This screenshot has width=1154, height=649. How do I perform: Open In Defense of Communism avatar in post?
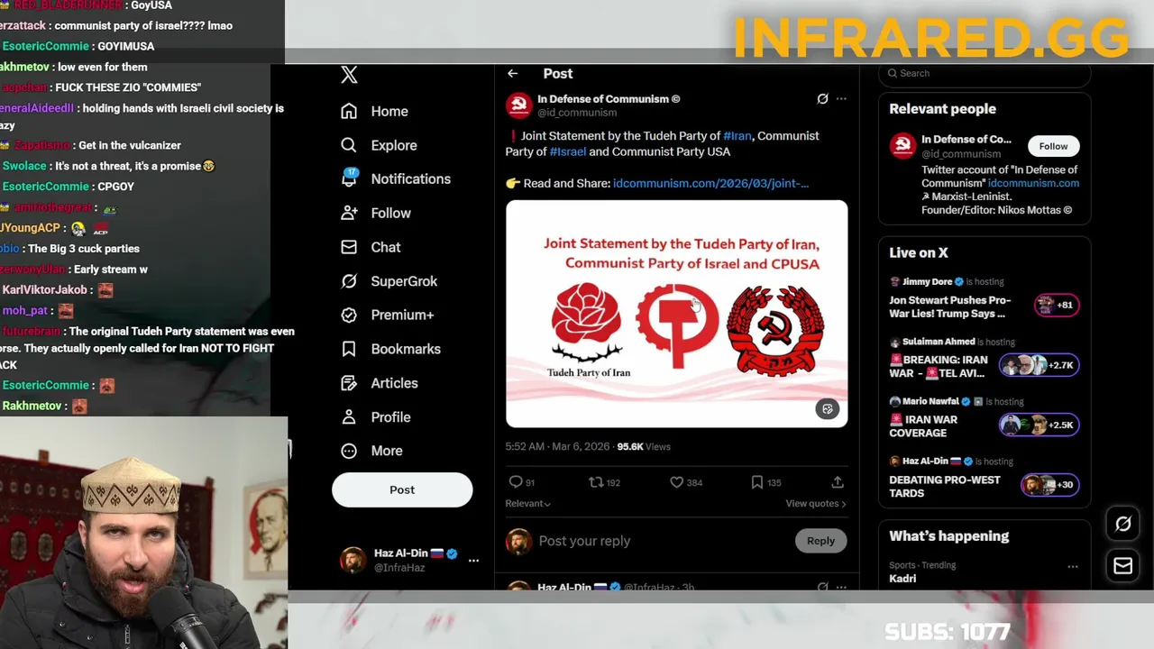(x=518, y=105)
